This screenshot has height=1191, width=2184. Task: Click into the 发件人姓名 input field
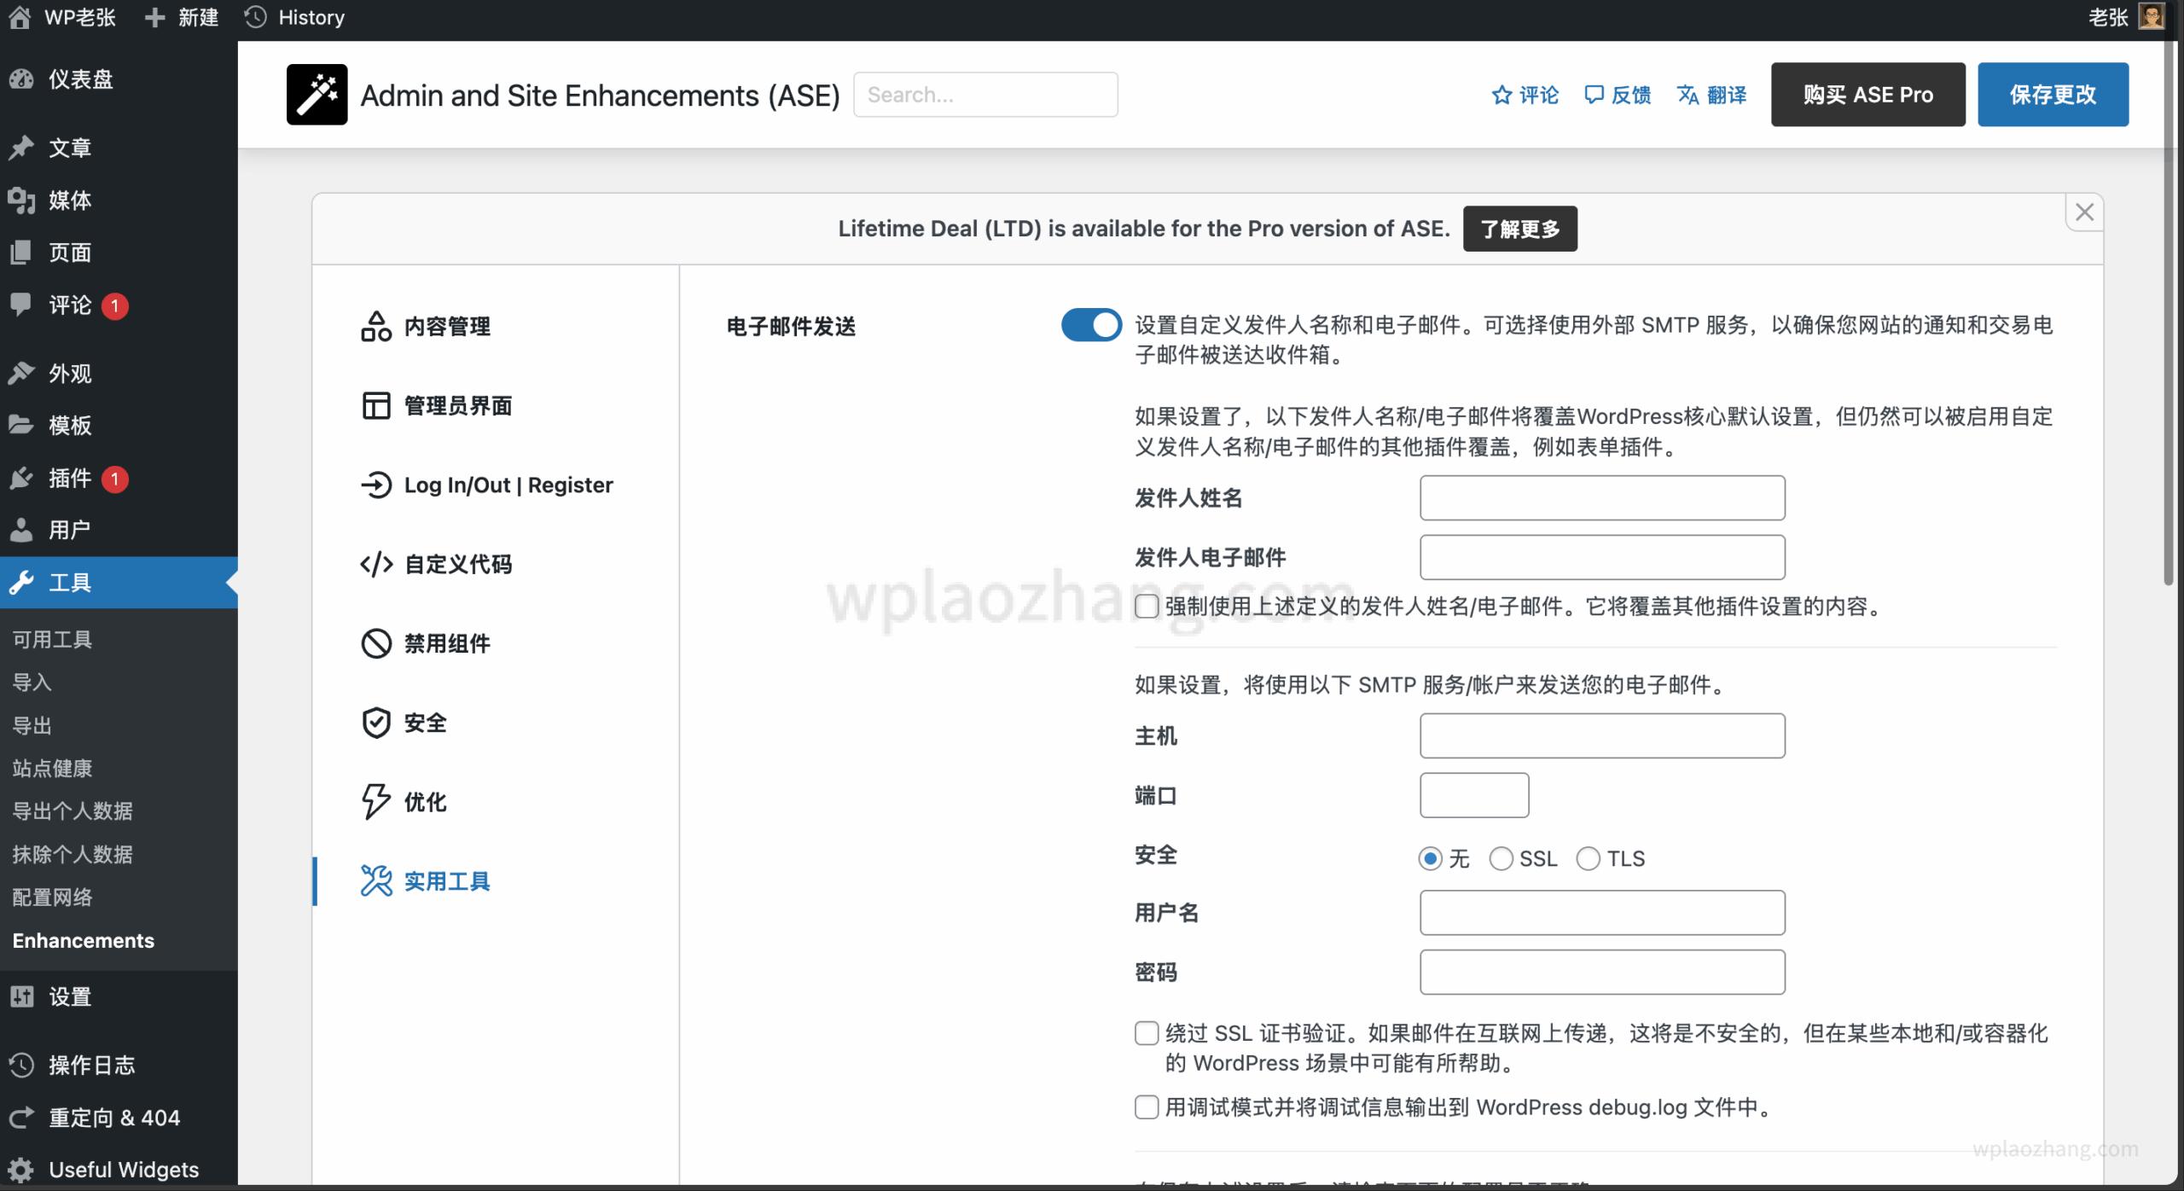(1601, 498)
